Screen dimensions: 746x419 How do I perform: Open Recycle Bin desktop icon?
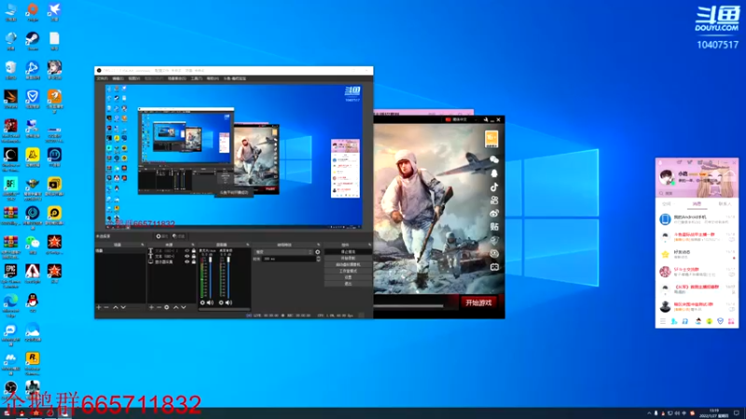[x=10, y=68]
